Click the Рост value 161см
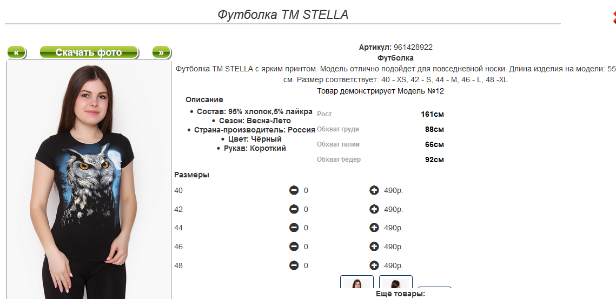This screenshot has width=616, height=299. tap(432, 114)
